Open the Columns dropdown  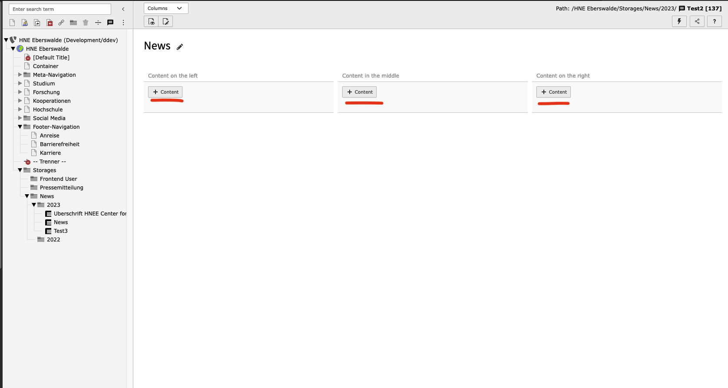pyautogui.click(x=165, y=8)
